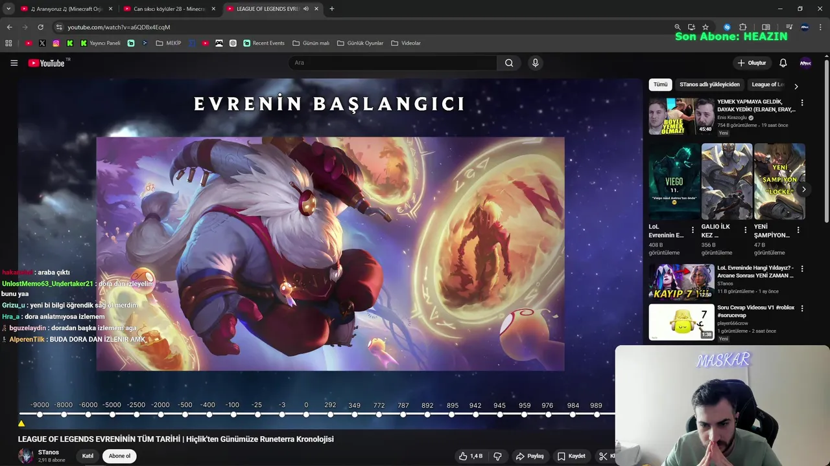830x466 pixels.
Task: Like the video (1,4 B)
Action: click(471, 456)
